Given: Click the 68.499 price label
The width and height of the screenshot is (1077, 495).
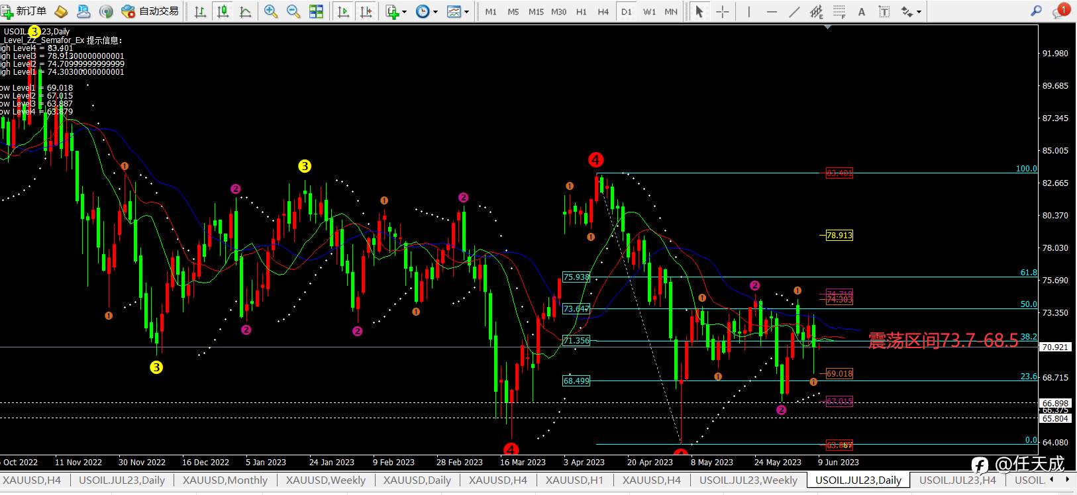Looking at the screenshot, I should [576, 381].
